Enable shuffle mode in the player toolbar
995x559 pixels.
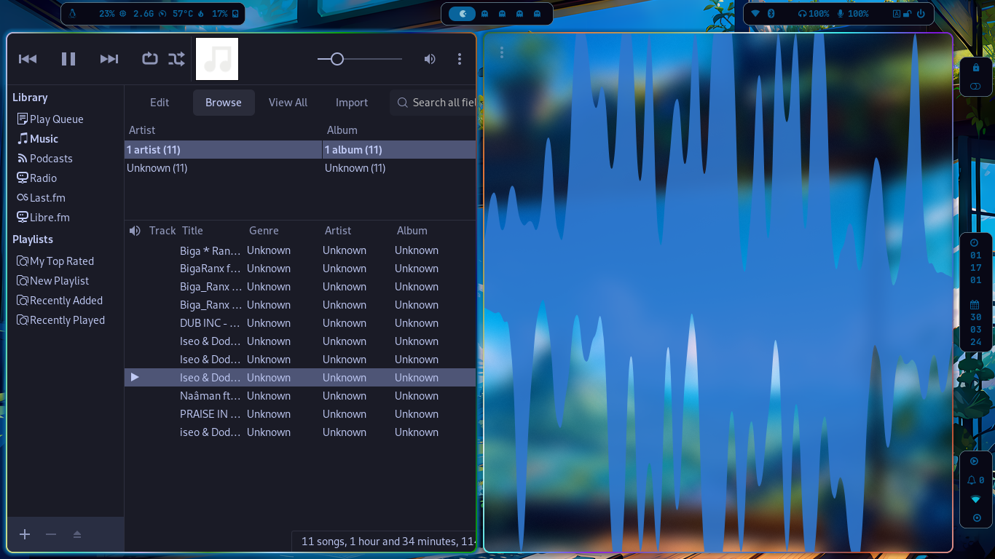[176, 59]
